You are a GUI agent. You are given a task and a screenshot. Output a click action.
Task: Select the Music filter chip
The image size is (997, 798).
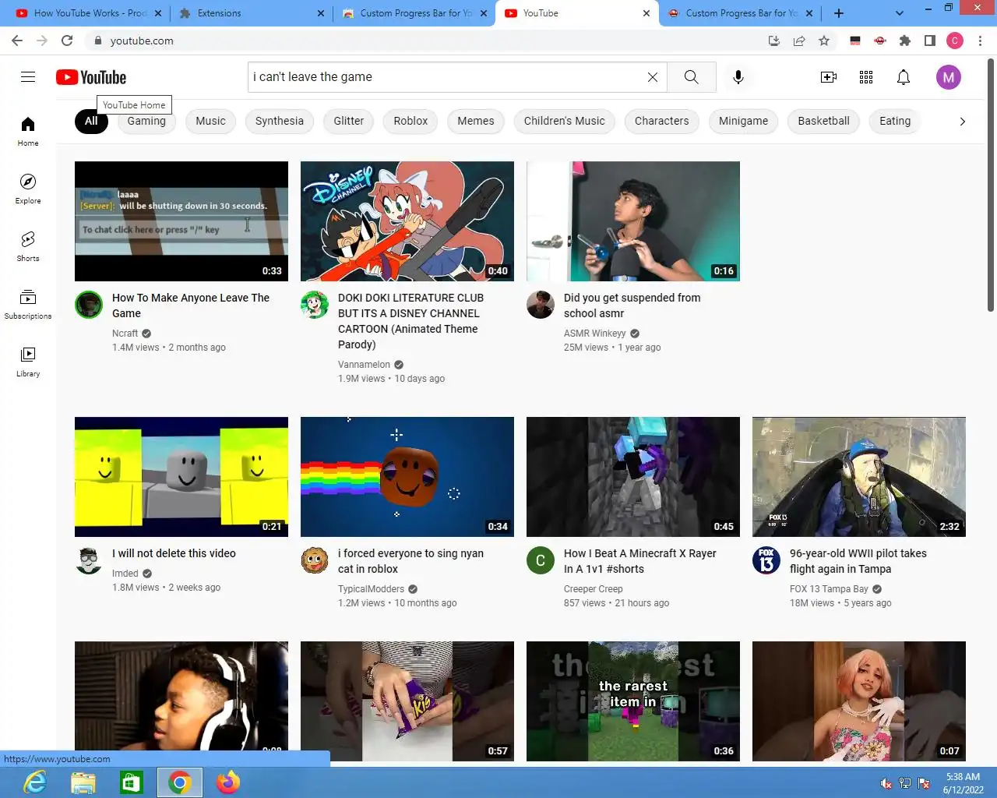[210, 121]
